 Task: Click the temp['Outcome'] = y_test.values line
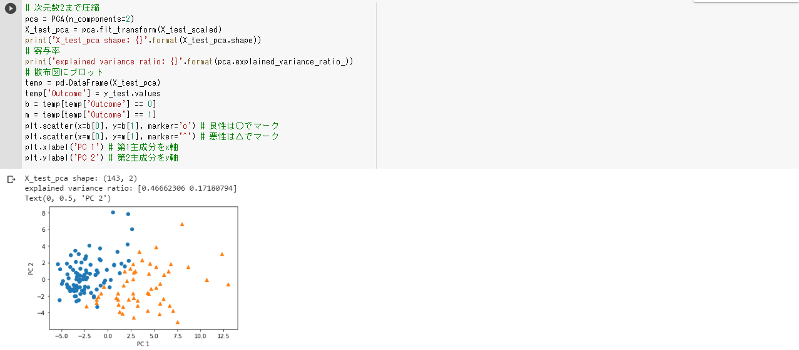pyautogui.click(x=93, y=93)
